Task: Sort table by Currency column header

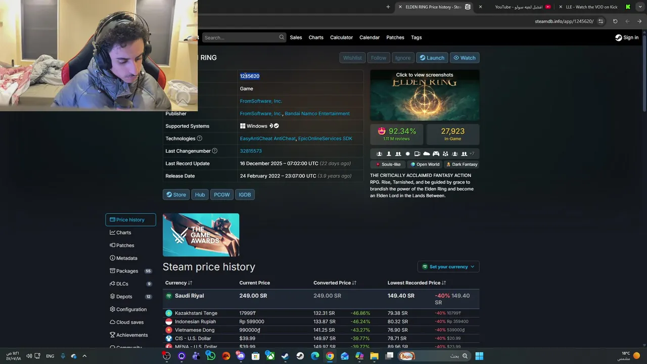Action: 178,283
